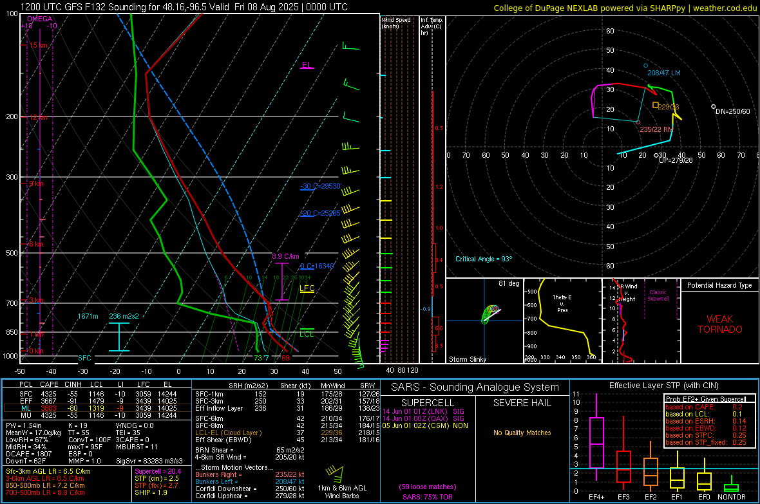Image resolution: width=760 pixels, height=504 pixels.
Task: Click the SigSvr = 83283 m3/s3 value
Action: (149, 461)
